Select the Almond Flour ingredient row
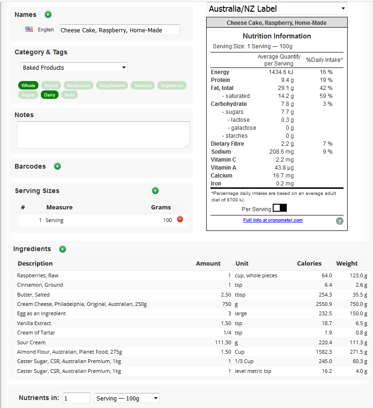 192,352
